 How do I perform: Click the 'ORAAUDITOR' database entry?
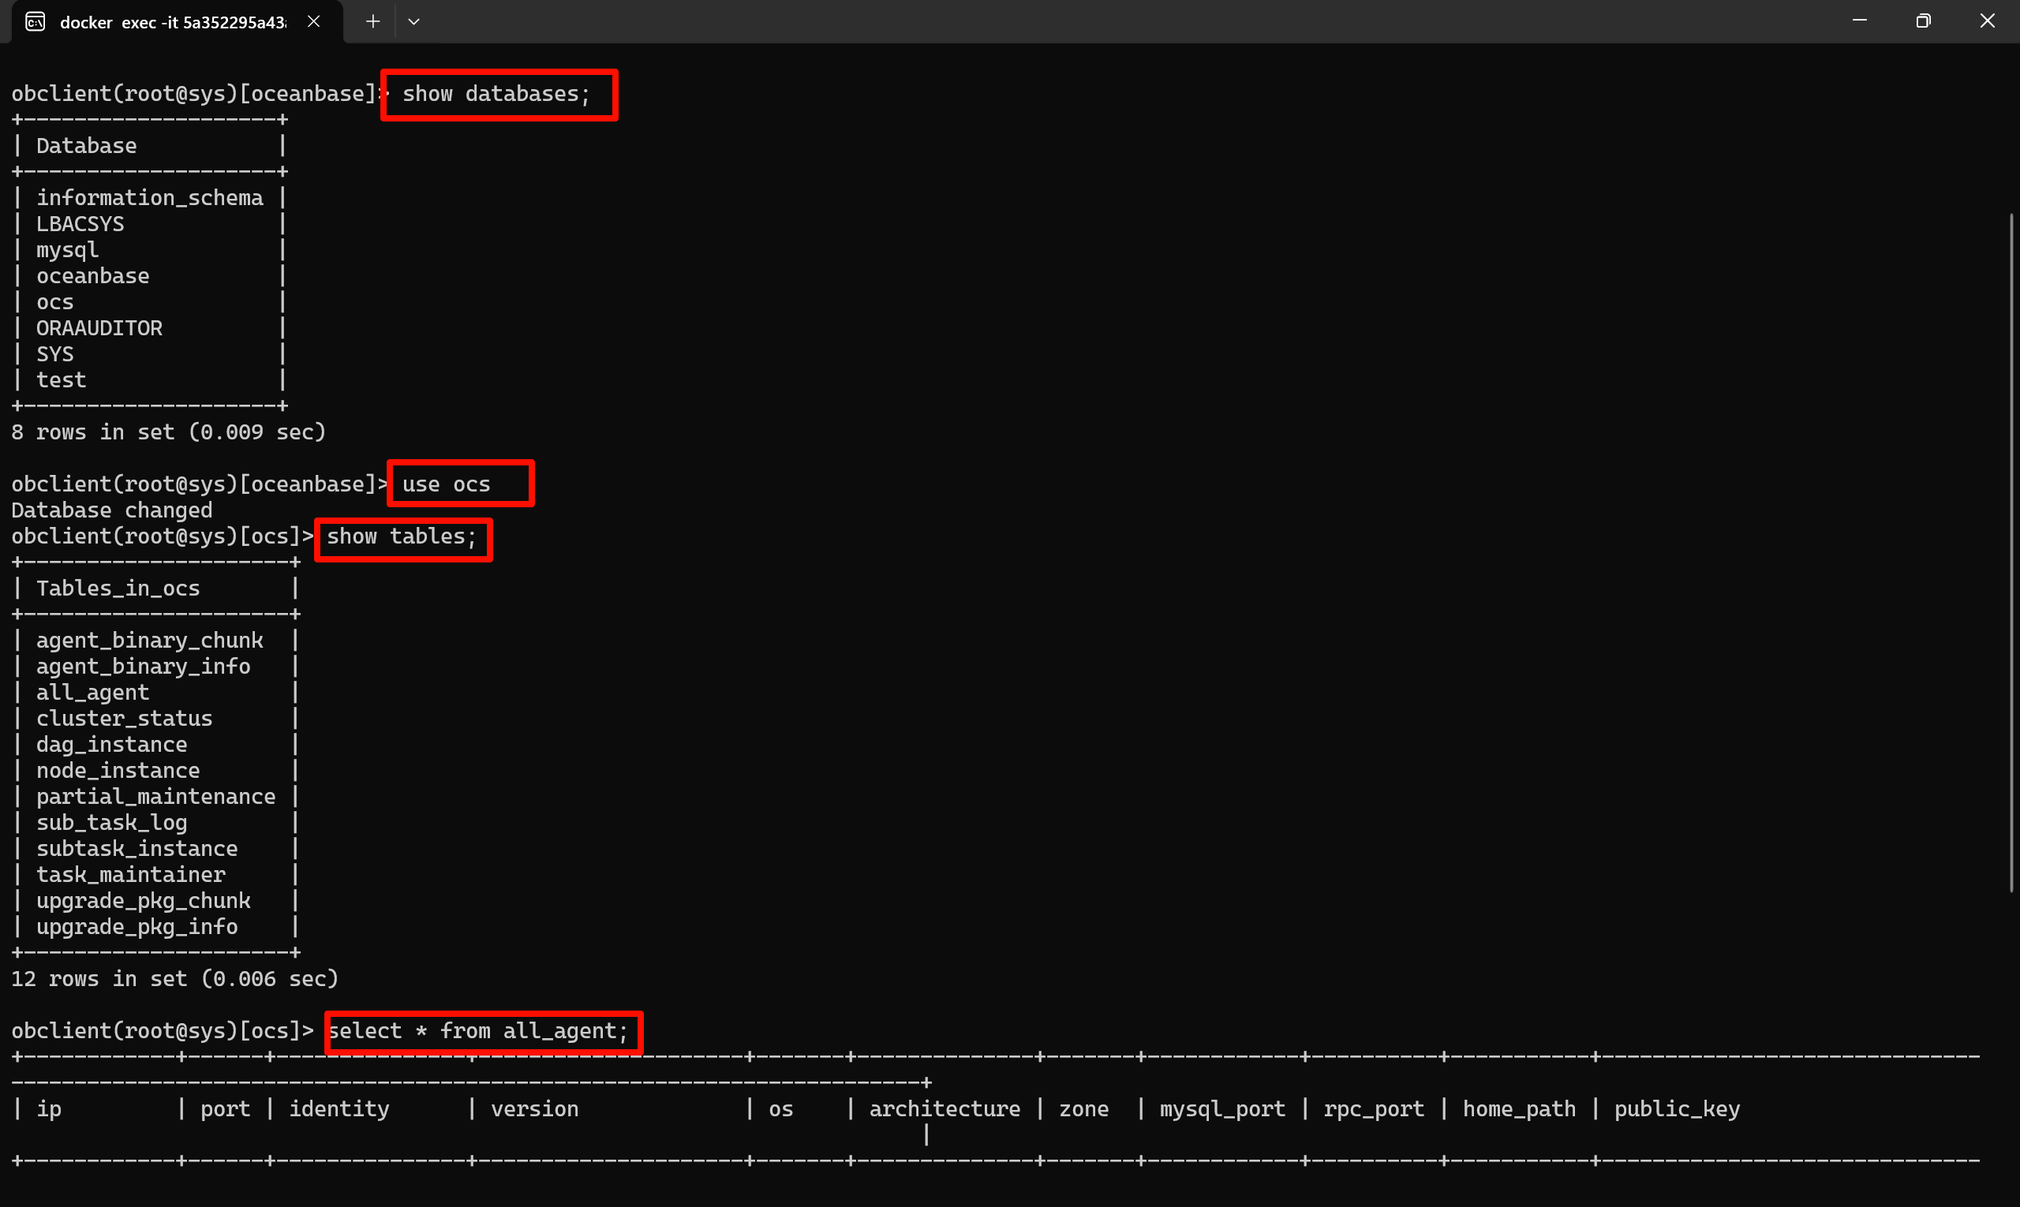99,329
